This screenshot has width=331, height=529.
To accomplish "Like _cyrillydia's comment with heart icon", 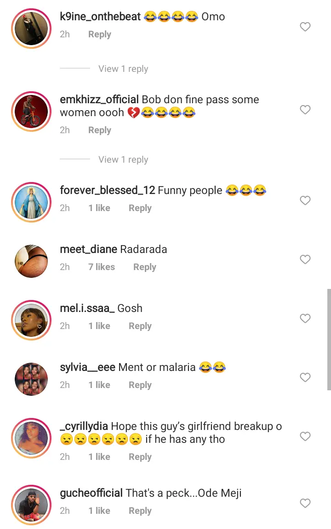I will [x=305, y=436].
